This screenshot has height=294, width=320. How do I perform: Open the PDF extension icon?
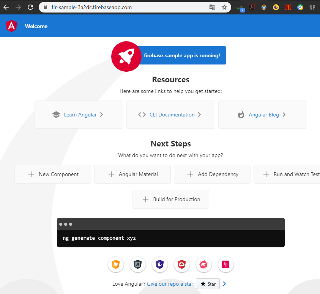point(252,7)
